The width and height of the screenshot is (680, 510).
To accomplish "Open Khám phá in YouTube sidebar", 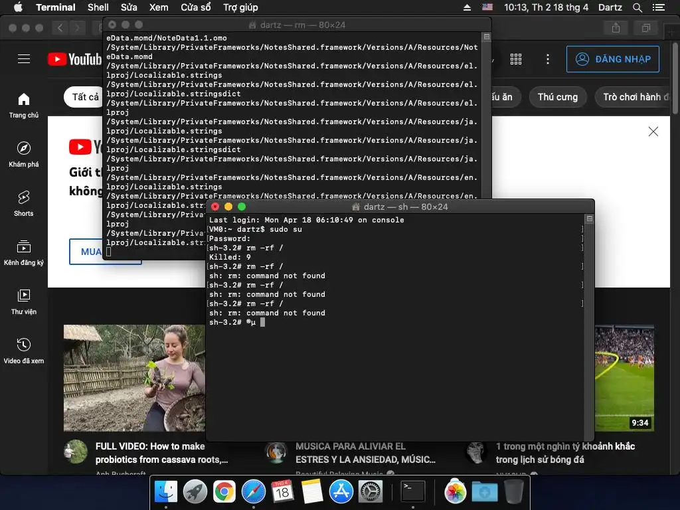I will coord(24,154).
